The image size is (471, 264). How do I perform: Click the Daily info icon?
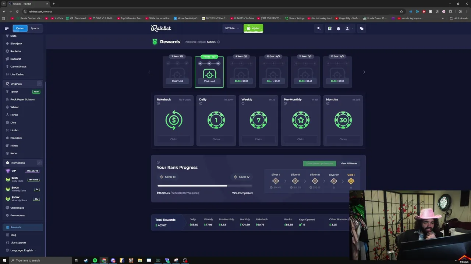pos(201,103)
